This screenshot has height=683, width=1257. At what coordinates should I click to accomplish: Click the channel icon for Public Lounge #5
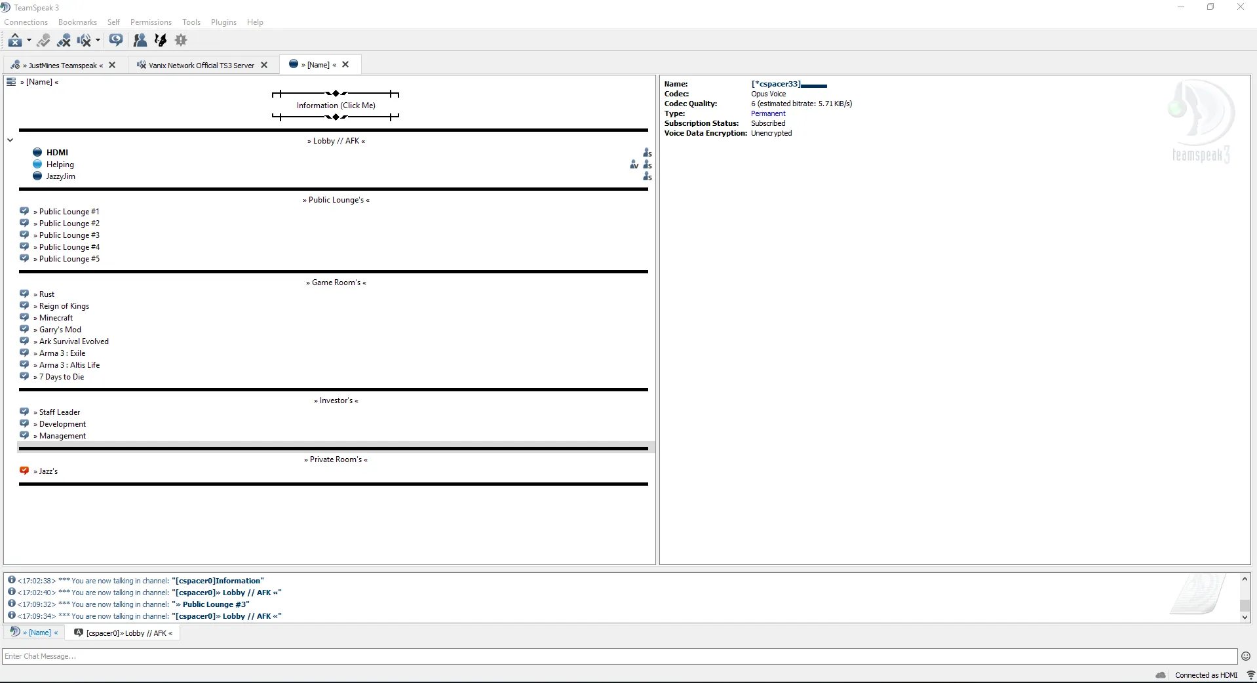point(24,259)
